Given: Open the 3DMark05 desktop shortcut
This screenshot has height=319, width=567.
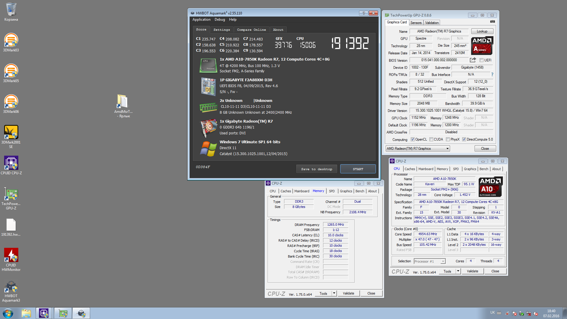Looking at the screenshot, I should click(11, 73).
